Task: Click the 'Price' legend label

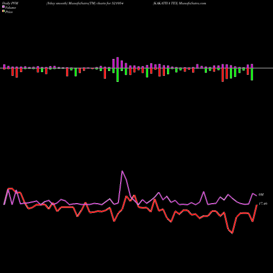Action: tap(9, 12)
